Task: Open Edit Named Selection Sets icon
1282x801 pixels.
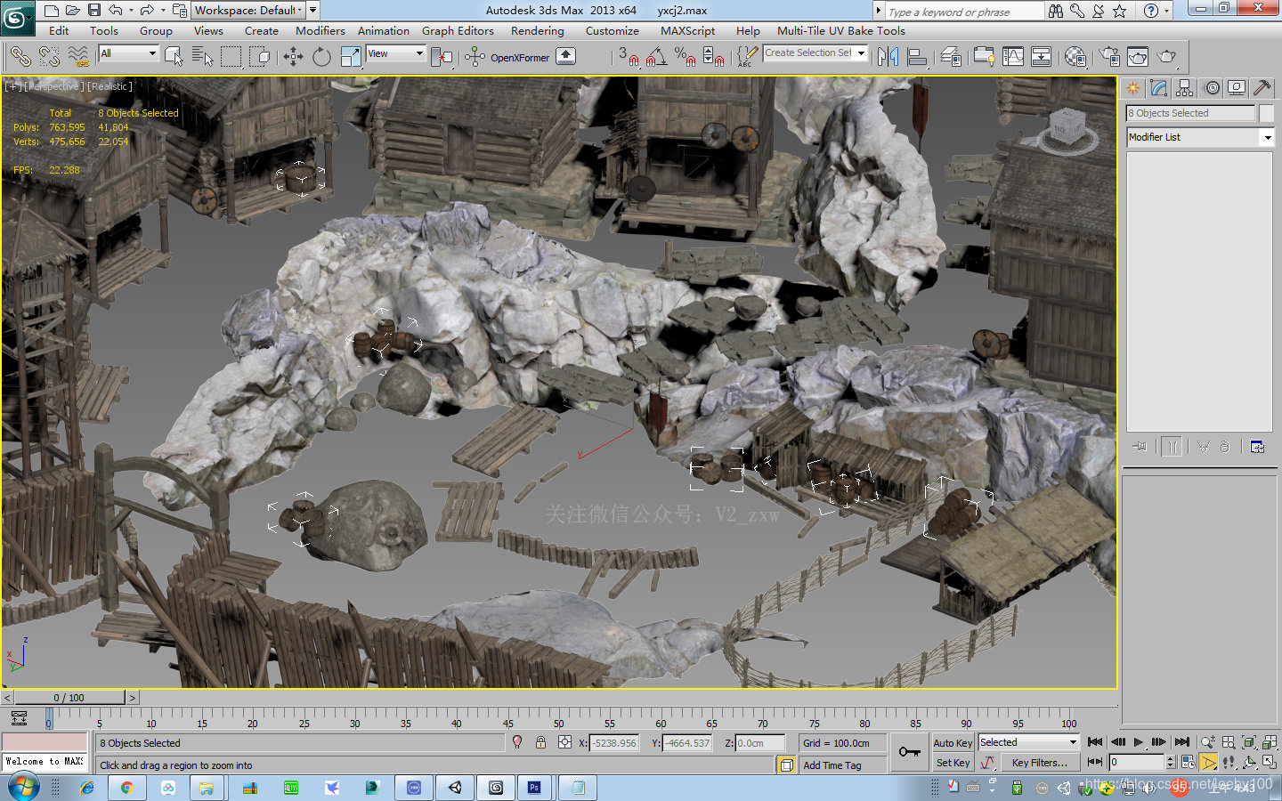Action: click(746, 56)
